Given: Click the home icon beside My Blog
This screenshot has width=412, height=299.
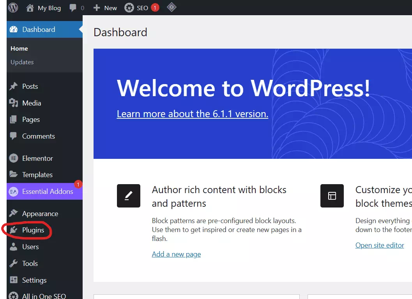Looking at the screenshot, I should [x=30, y=8].
